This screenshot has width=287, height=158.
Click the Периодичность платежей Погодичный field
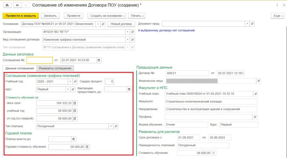(203, 145)
